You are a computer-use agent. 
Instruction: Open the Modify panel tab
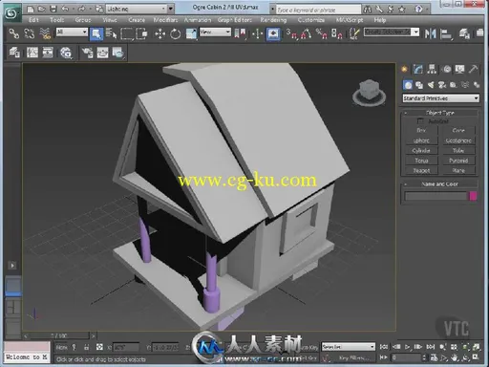[x=418, y=69]
